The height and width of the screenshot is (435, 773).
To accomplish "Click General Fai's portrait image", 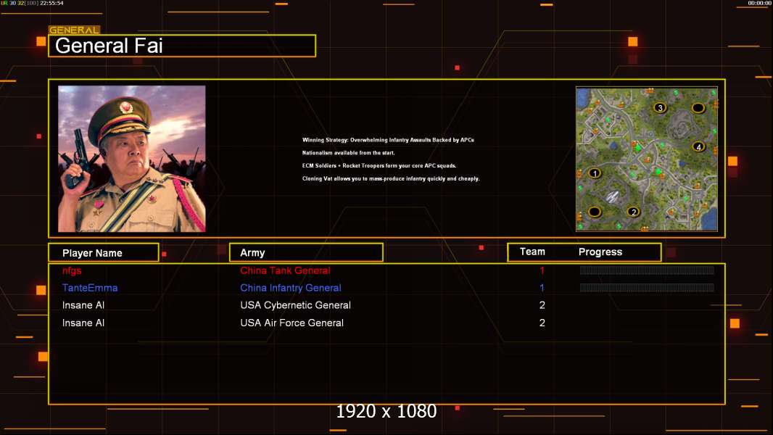I will 132,159.
